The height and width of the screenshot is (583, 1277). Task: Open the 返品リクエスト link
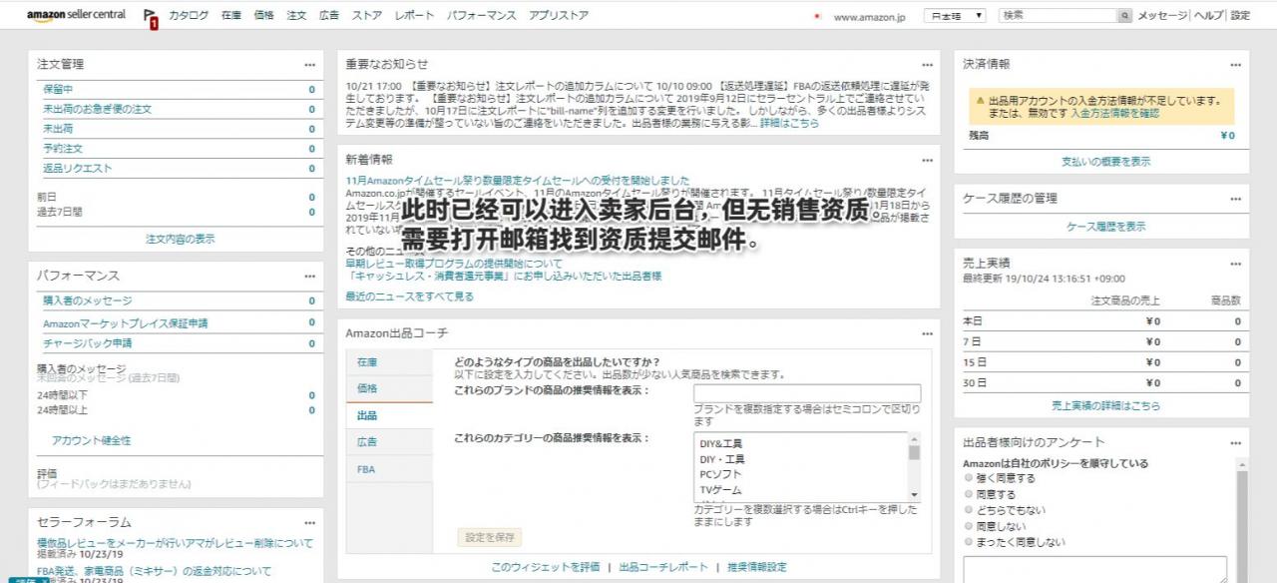(x=78, y=168)
